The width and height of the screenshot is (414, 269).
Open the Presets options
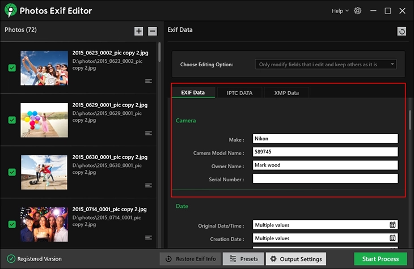[243, 259]
